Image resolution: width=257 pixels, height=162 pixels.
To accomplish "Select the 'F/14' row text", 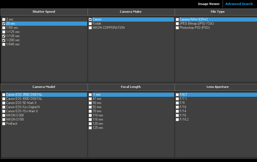I will tap(183, 111).
